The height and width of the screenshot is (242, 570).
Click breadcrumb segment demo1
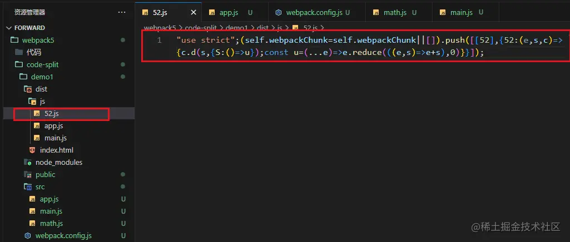tap(236, 28)
